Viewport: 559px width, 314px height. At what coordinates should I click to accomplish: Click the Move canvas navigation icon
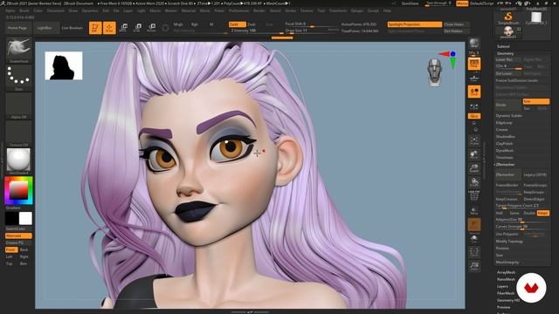[474, 154]
